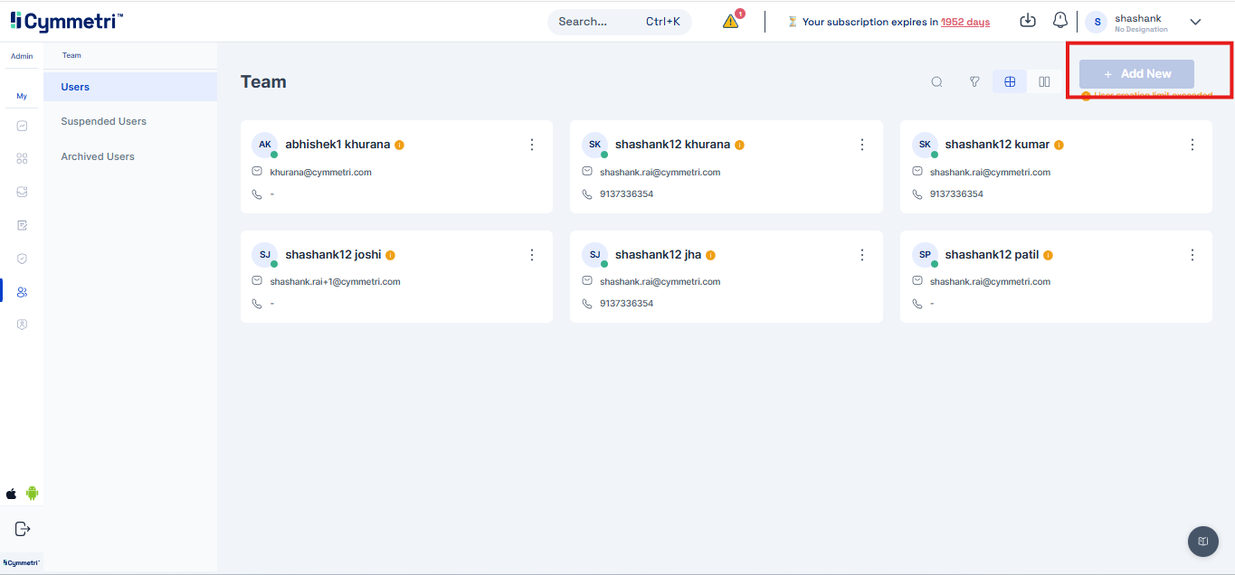Screen dimensions: 1235x575
Task: Click info badge beside shashank12 kumar
Action: 1059,145
